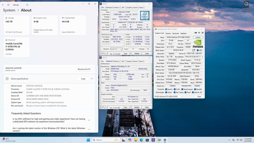Switch to Sensors tab in GPU-Z
Viewport: 254px width, 143px height.
pos(168,33)
